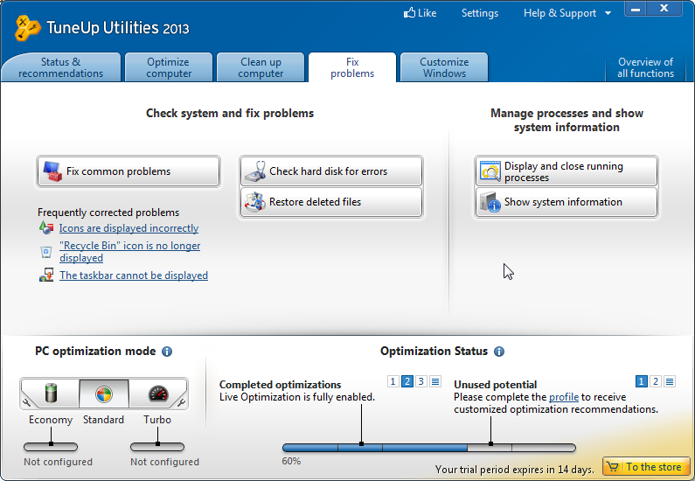695x481 pixels.
Task: Select Turbo mode speedometer icon
Action: (x=158, y=394)
